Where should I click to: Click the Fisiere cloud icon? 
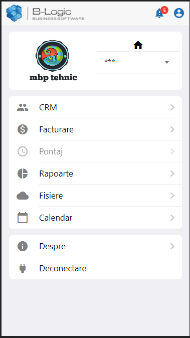click(x=23, y=196)
